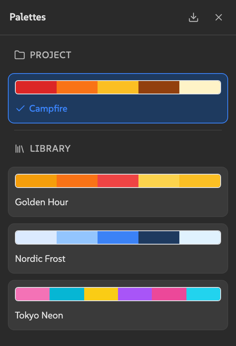Click the cream swatch in Campfire
The height and width of the screenshot is (346, 236).
[x=201, y=87]
